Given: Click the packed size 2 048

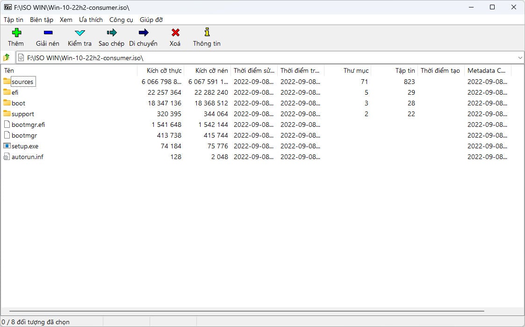Looking at the screenshot, I should coord(220,157).
